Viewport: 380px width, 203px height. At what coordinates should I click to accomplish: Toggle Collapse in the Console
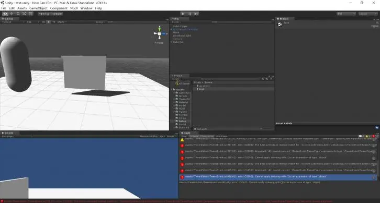coord(194,136)
